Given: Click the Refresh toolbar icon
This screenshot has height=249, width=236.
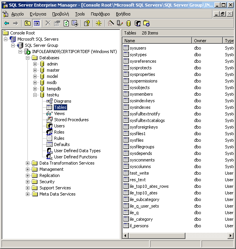Looking at the screenshot, I should tap(66, 24).
